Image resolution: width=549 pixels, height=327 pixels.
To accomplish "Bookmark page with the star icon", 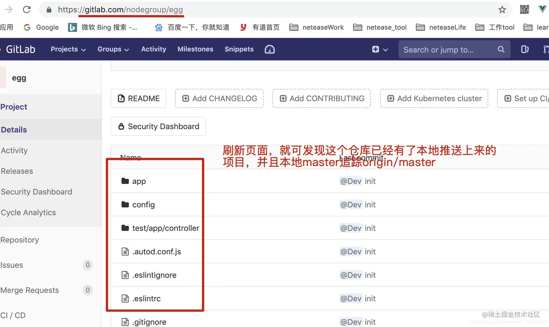I will pos(502,10).
